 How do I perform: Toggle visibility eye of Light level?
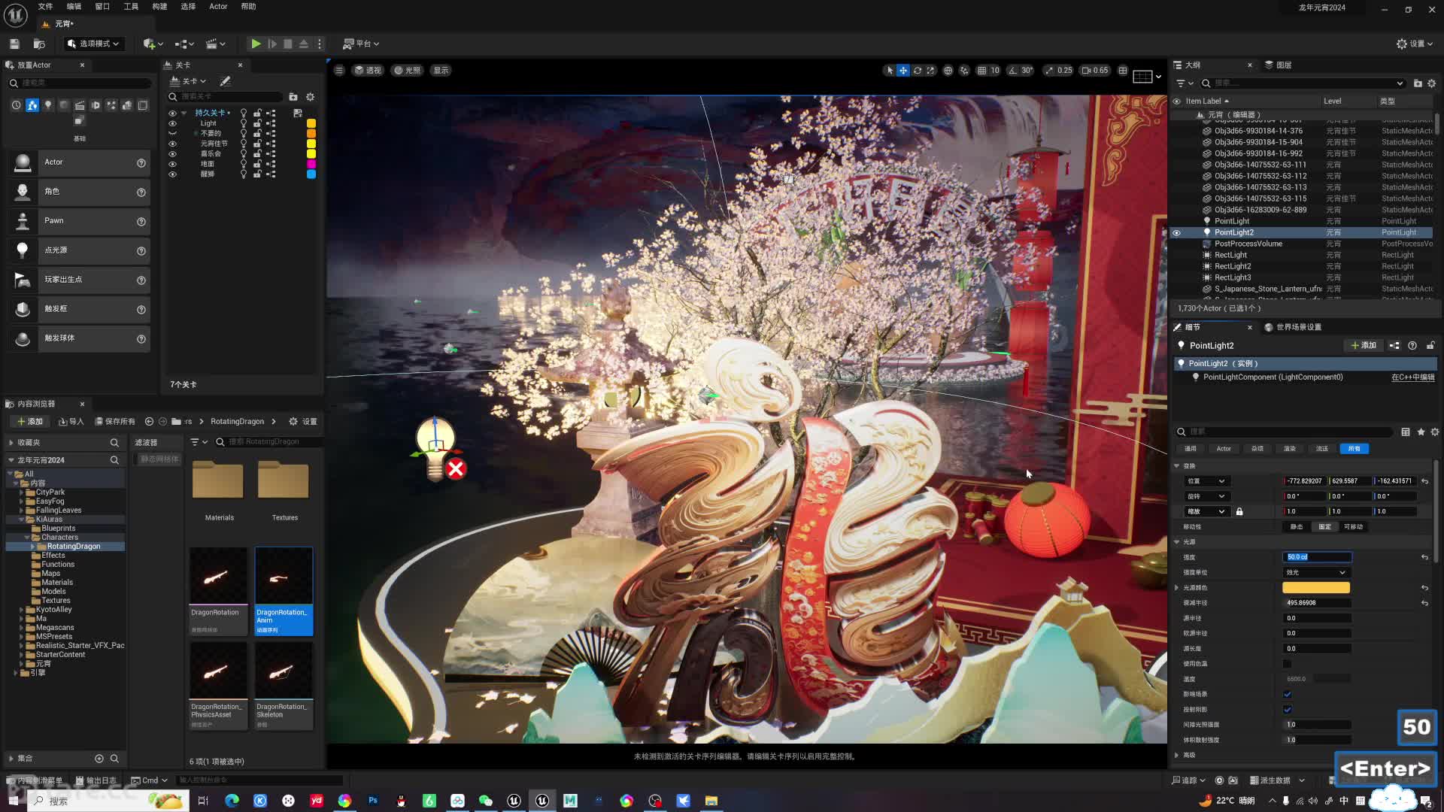pos(172,123)
